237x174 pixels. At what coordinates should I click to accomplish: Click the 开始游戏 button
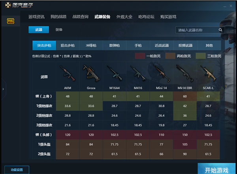click(x=216, y=169)
